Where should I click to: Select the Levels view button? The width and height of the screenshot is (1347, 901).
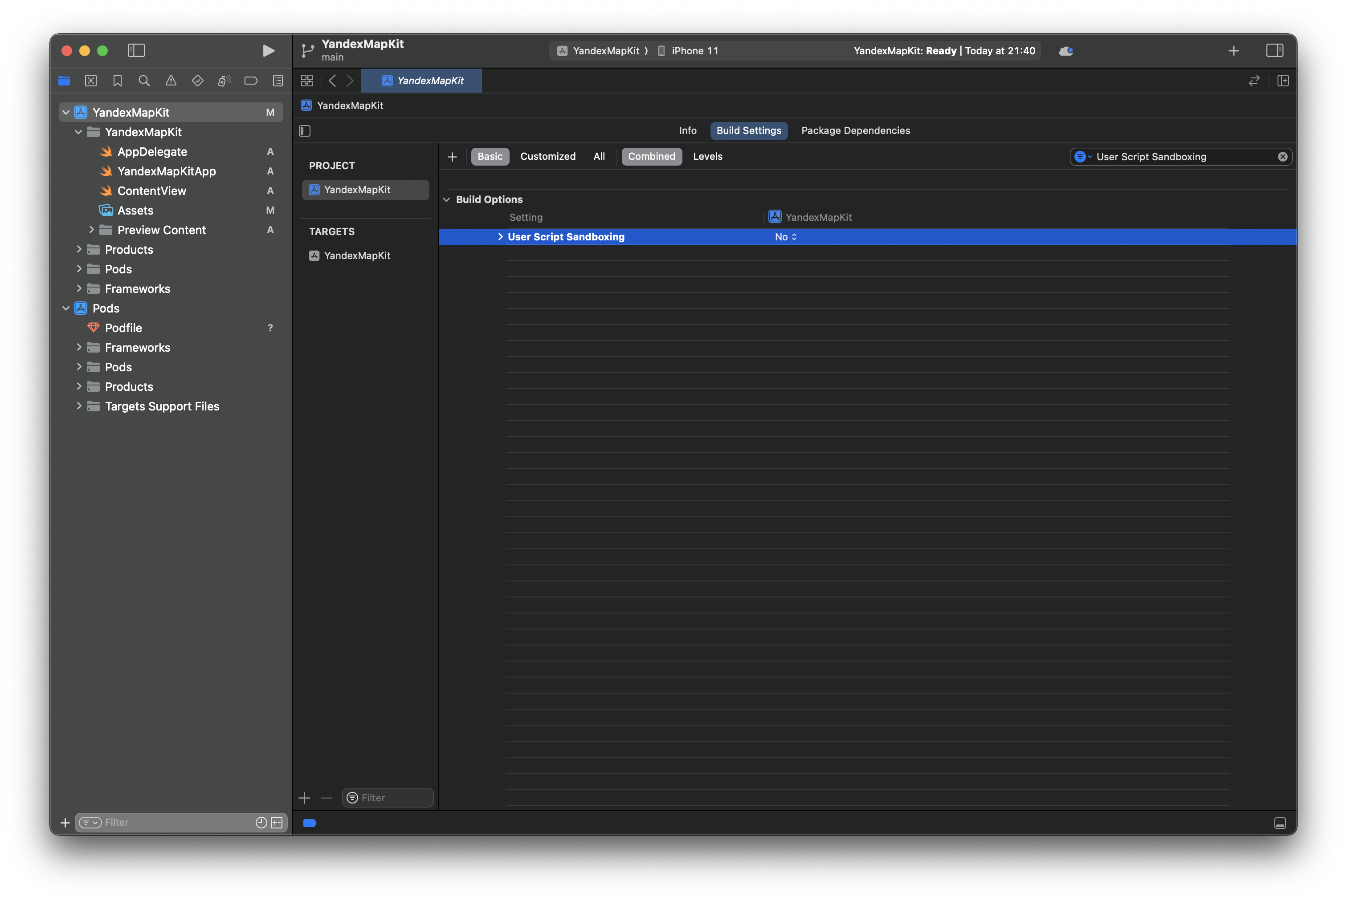(x=707, y=156)
